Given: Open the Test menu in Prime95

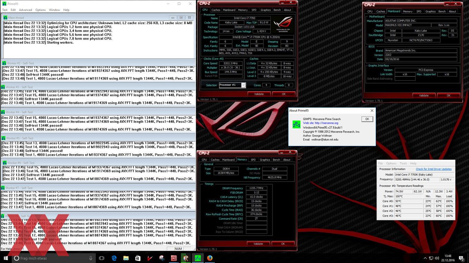Looking at the screenshot, I should pos(5,10).
